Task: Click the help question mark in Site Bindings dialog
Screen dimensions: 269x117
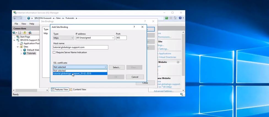Action: point(145,21)
